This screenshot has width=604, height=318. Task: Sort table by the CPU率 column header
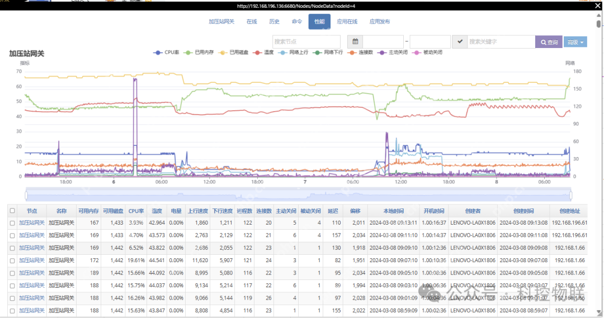(136, 211)
